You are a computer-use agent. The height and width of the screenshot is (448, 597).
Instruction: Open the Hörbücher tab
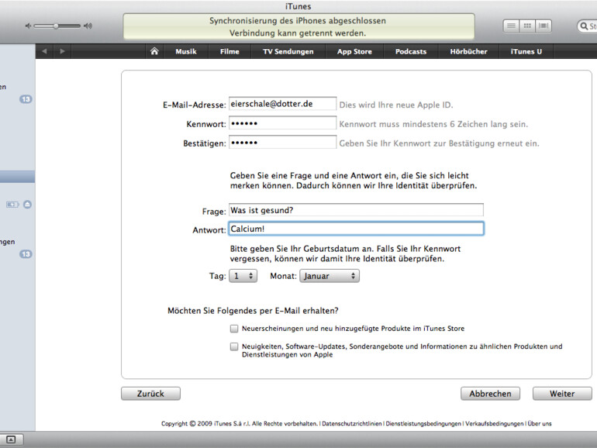tap(469, 51)
